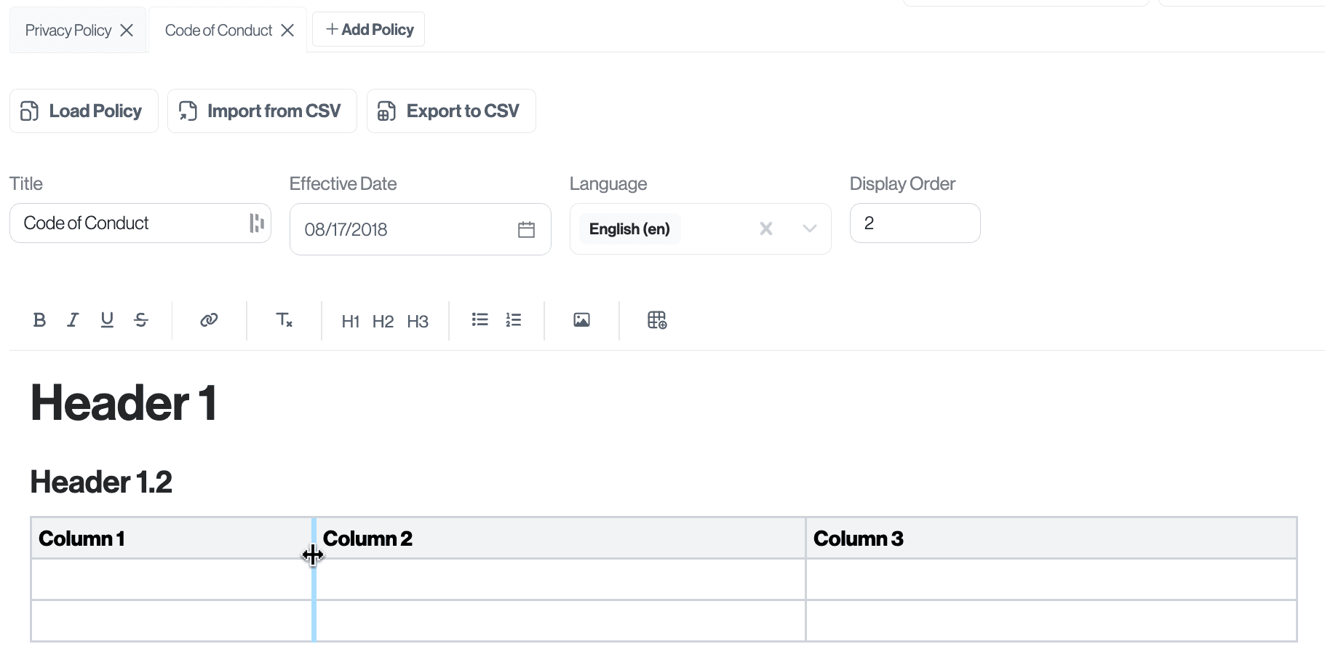Add a new policy

click(368, 29)
